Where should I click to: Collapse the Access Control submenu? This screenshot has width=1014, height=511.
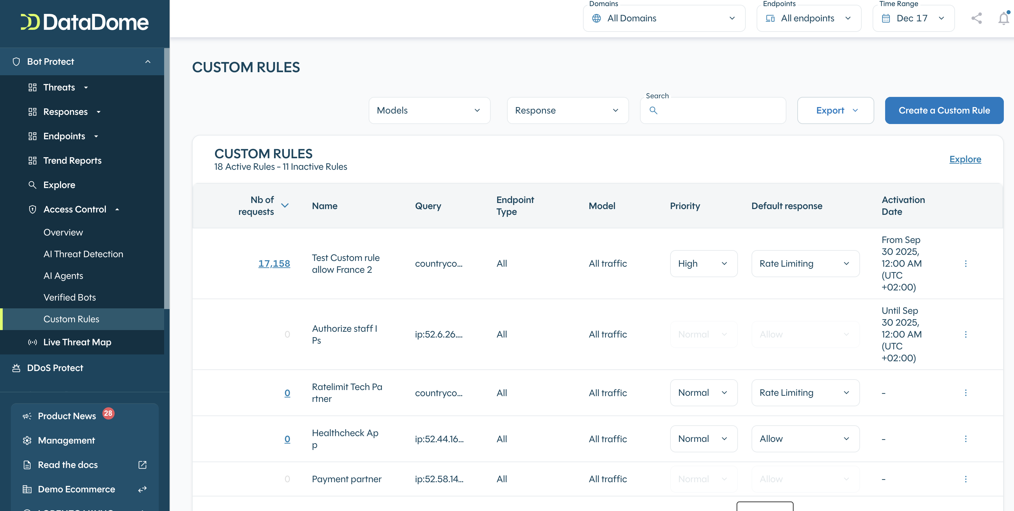(x=117, y=209)
